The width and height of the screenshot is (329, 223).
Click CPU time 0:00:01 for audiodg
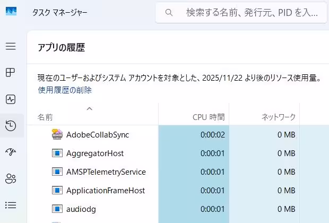pos(213,209)
